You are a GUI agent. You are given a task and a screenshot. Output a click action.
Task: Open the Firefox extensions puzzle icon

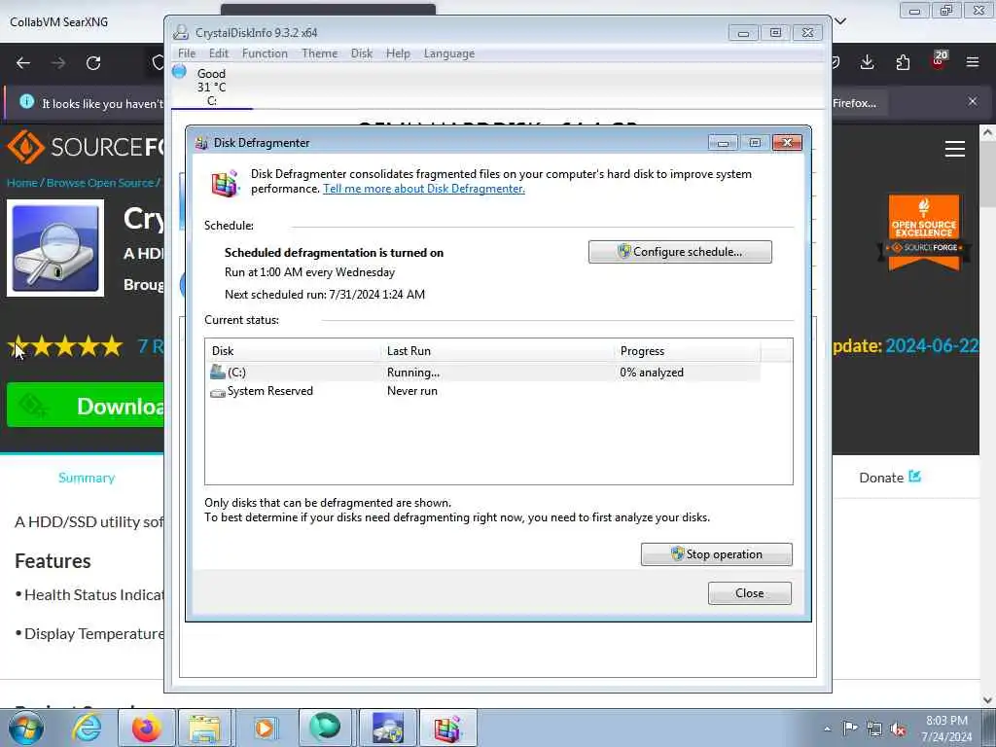(903, 62)
